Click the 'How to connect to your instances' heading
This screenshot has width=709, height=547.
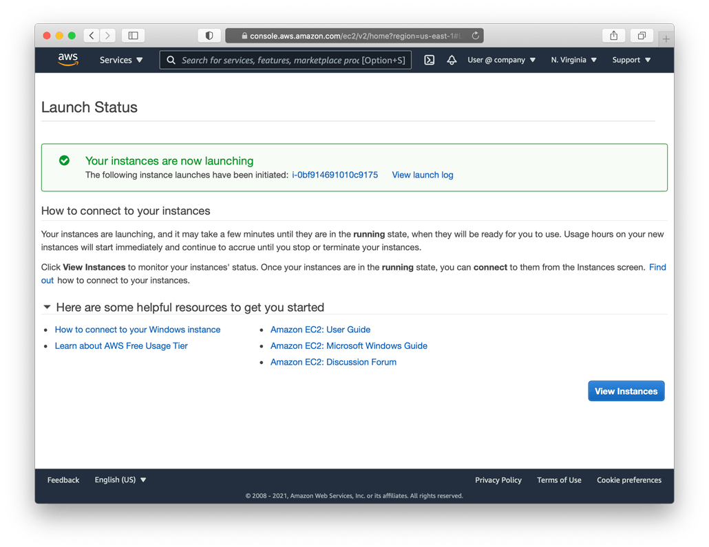126,211
